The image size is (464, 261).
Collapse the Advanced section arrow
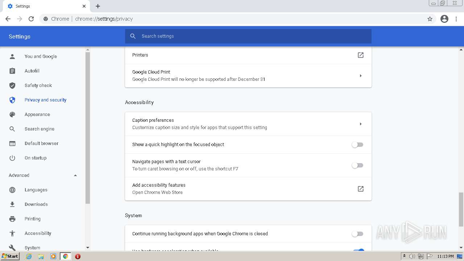[x=75, y=175]
